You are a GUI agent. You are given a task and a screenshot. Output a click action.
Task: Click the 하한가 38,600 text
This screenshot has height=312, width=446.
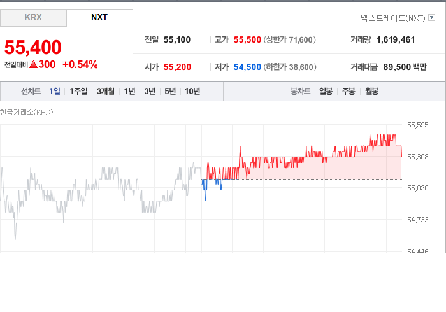[x=290, y=67]
